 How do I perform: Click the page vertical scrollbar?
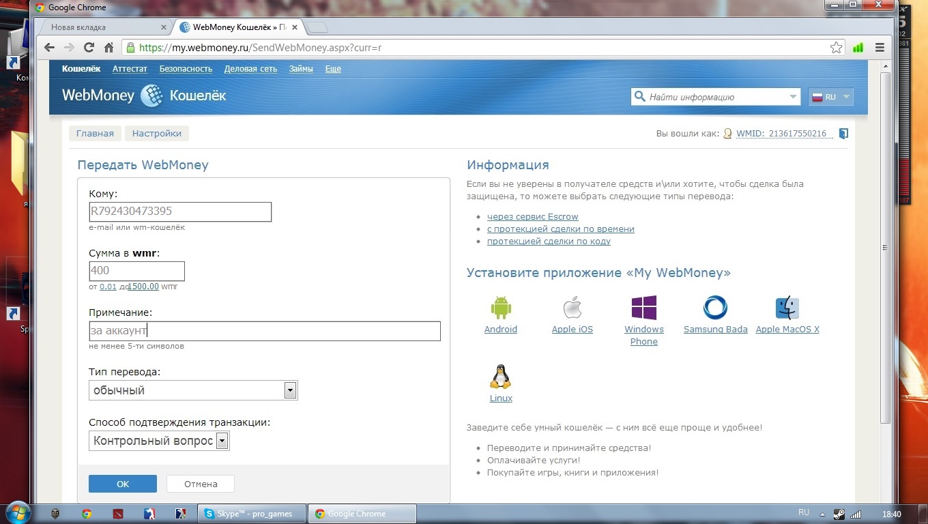886,248
